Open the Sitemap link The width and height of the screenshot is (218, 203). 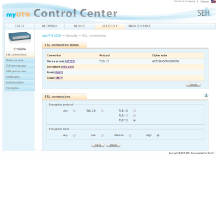pyautogui.click(x=204, y=2)
